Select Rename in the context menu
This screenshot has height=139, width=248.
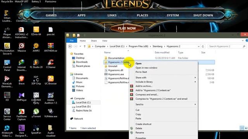(x=164, y=132)
